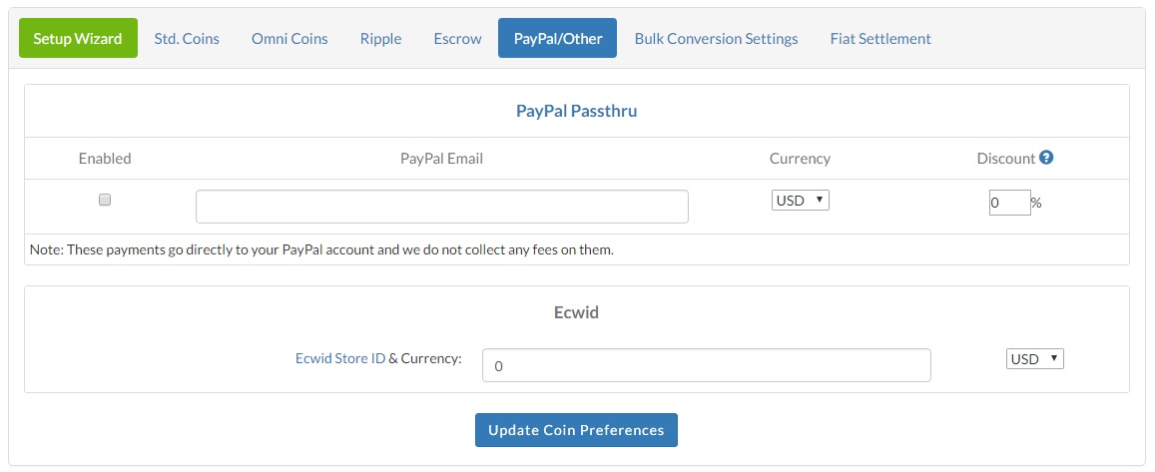Click the Discount help question-mark icon

click(1046, 158)
